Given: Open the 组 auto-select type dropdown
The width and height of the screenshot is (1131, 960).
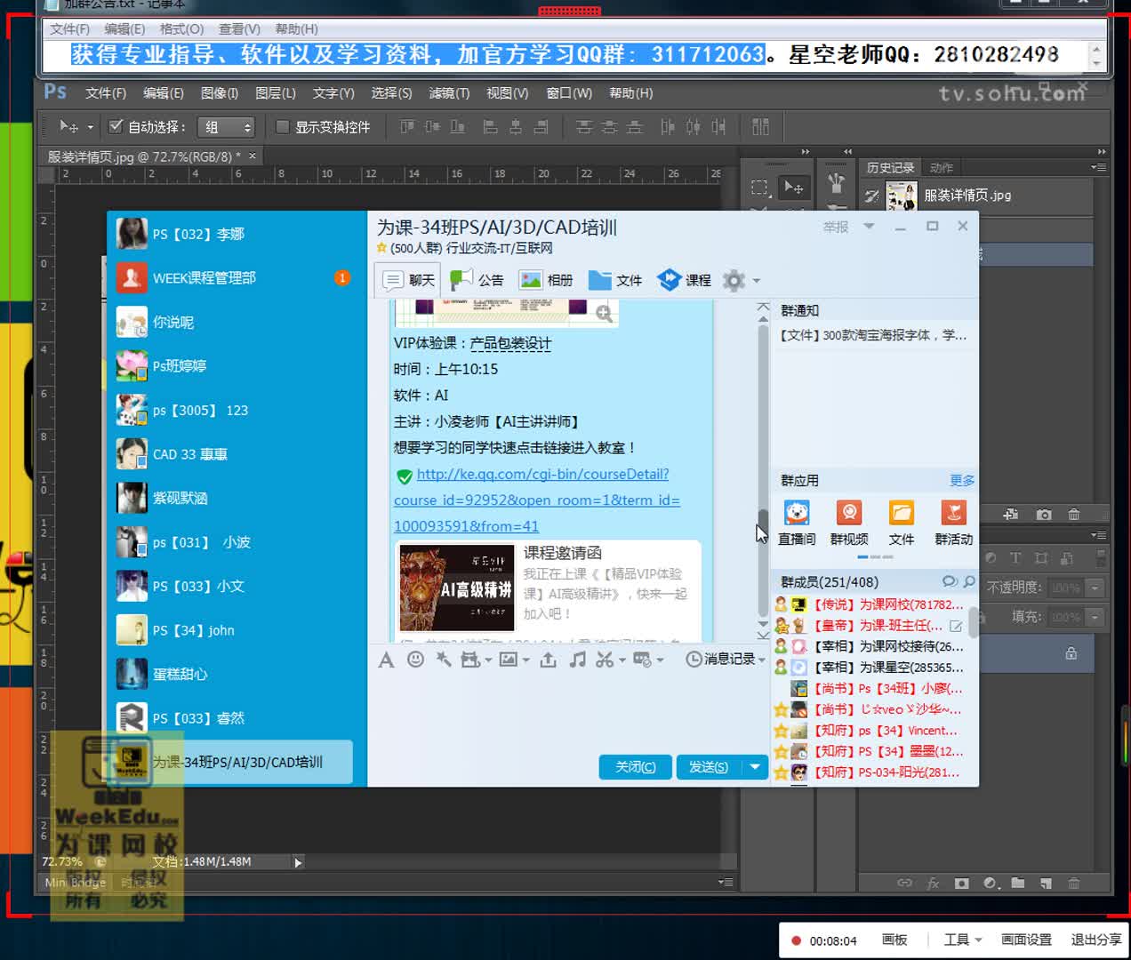Looking at the screenshot, I should pyautogui.click(x=228, y=127).
